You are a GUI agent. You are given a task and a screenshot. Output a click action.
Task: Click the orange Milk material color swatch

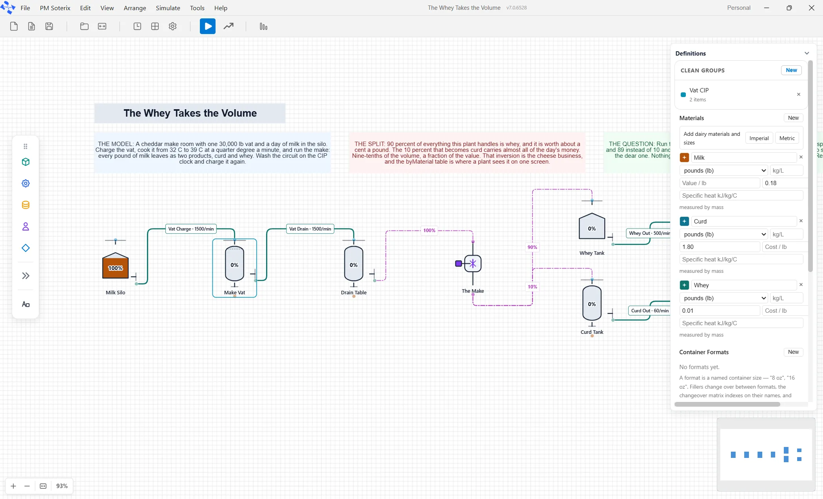[684, 157]
